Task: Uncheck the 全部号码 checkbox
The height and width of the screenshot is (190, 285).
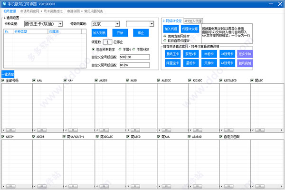Action: (3, 80)
